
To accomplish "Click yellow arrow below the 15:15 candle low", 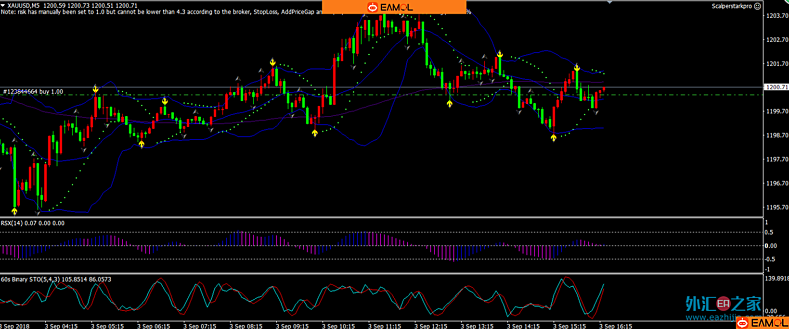I will (x=554, y=138).
